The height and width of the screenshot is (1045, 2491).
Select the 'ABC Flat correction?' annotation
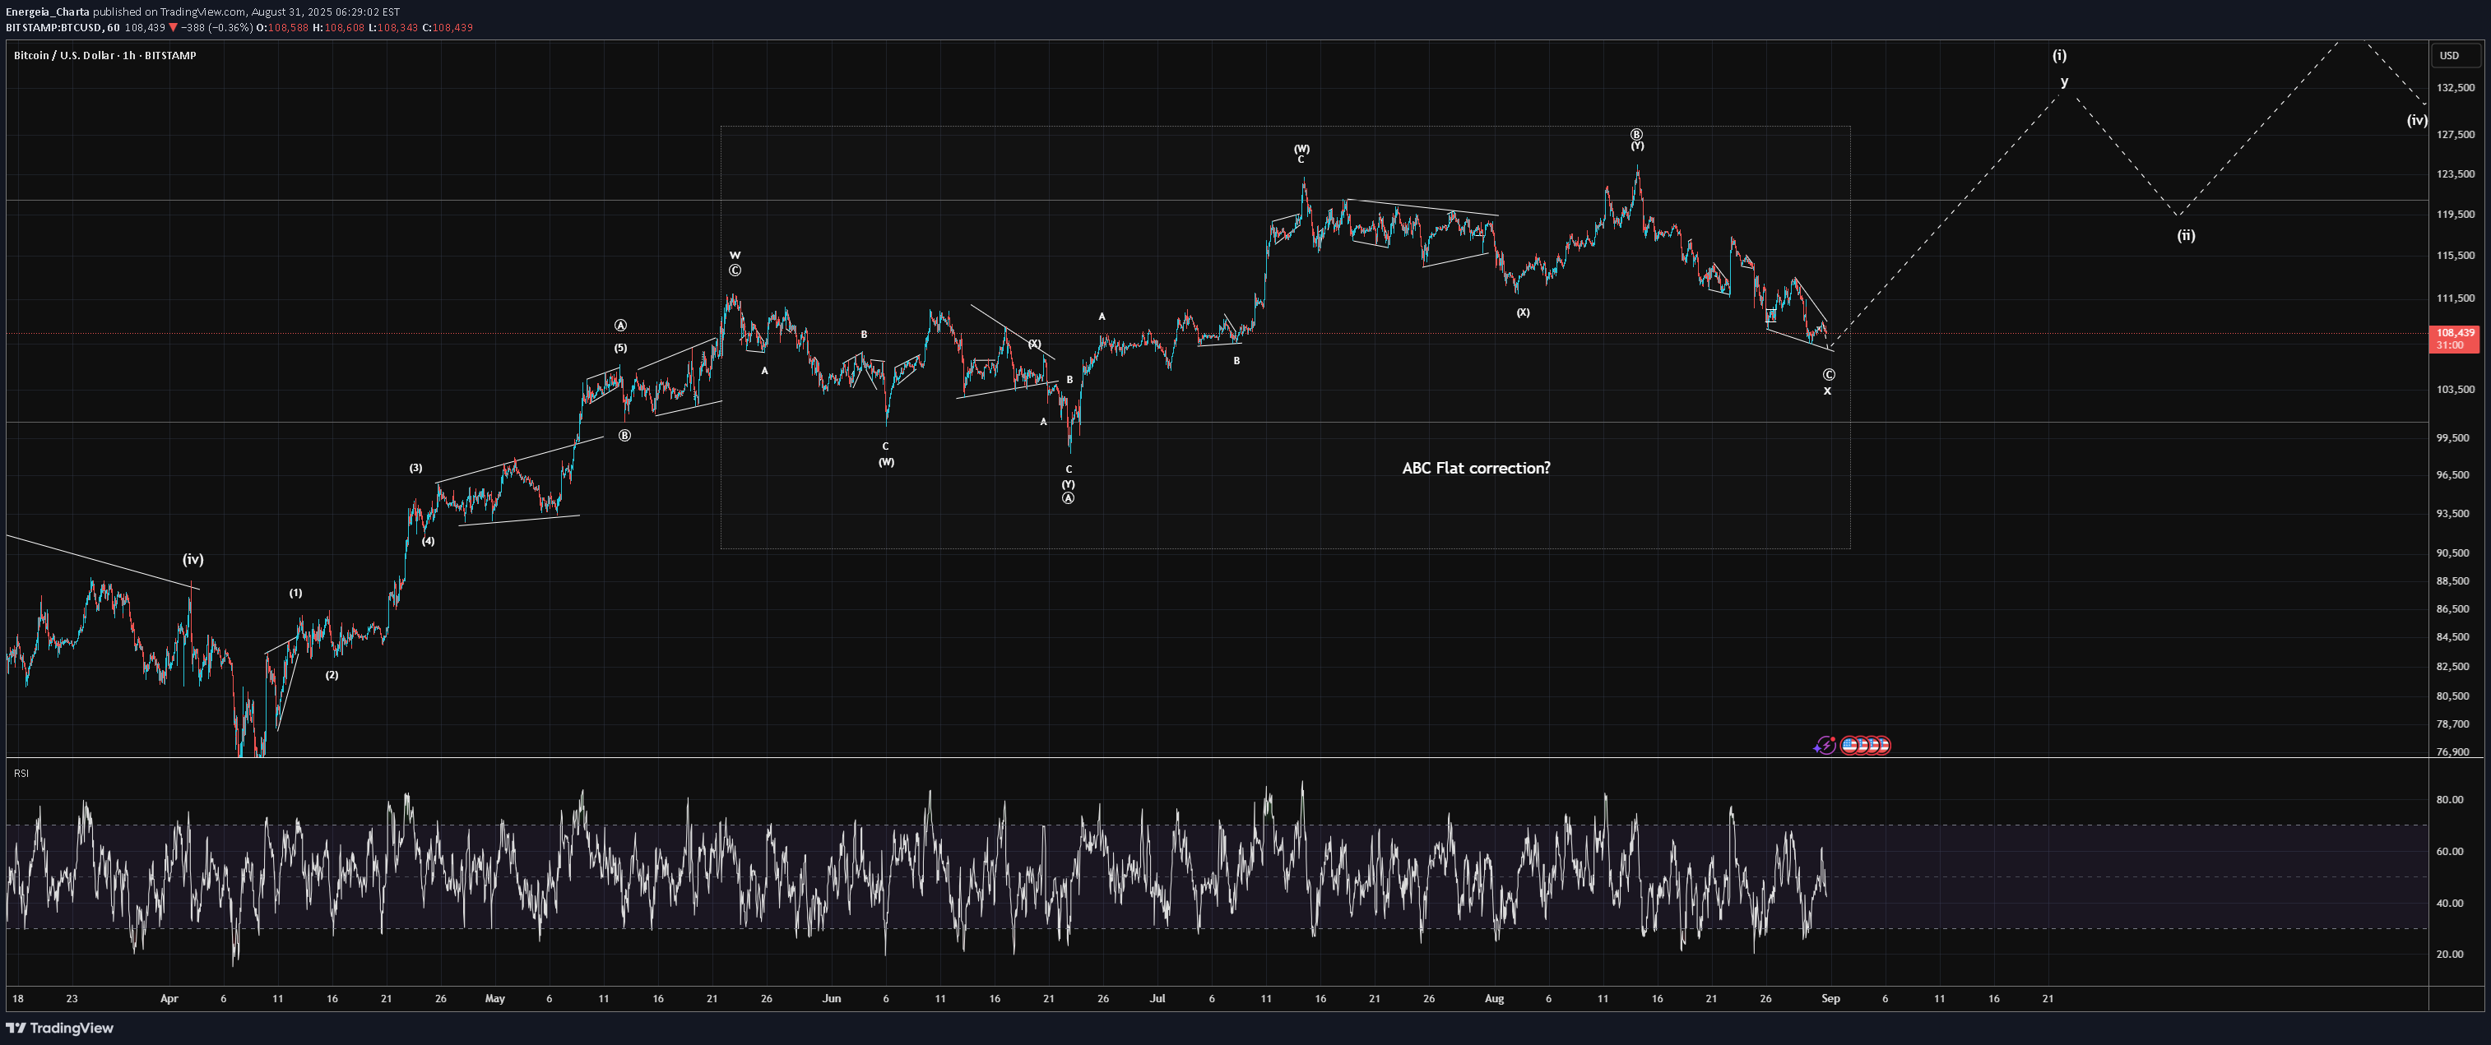1476,468
